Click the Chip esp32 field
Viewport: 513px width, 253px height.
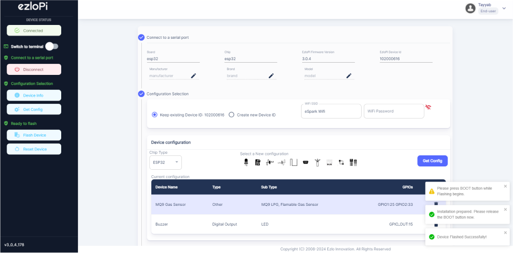click(250, 59)
